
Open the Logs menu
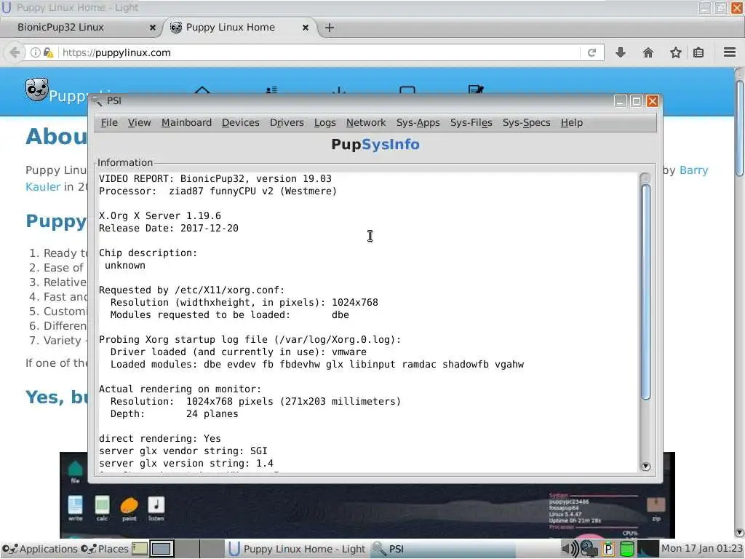[x=325, y=122]
